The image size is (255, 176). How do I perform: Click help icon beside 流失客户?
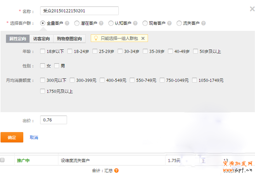coord(204,23)
